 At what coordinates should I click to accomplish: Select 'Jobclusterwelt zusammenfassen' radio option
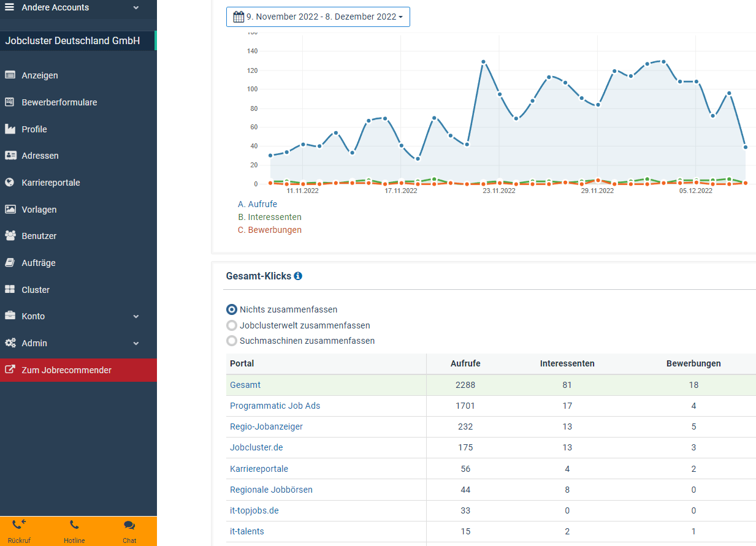coord(232,325)
